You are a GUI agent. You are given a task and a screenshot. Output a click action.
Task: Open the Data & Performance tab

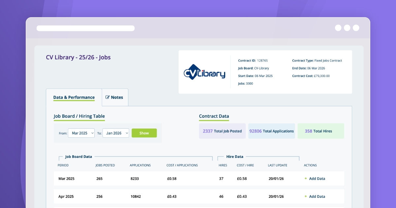(x=74, y=97)
